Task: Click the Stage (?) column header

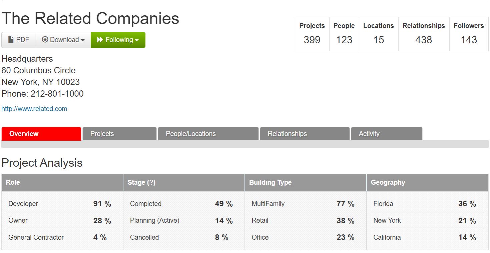Action: tap(184, 182)
